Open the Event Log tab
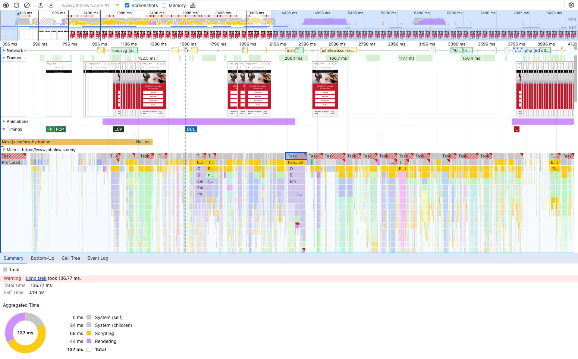The height and width of the screenshot is (359, 578). (x=97, y=258)
